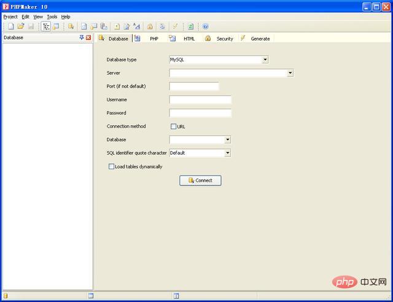Focus the Port input field
Image resolution: width=393 pixels, height=302 pixels.
point(194,86)
